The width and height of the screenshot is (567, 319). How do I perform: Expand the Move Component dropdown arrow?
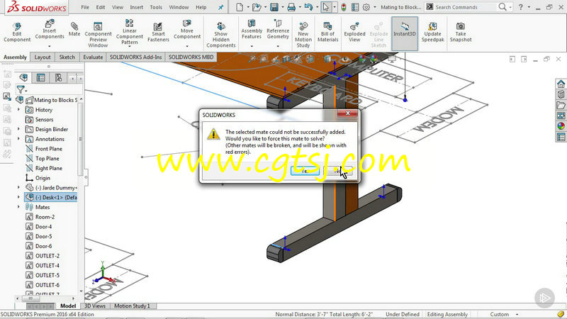187,46
